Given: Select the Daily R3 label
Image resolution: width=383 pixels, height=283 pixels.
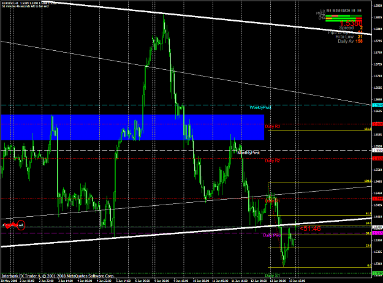Looking at the screenshot, I should coord(273,127).
